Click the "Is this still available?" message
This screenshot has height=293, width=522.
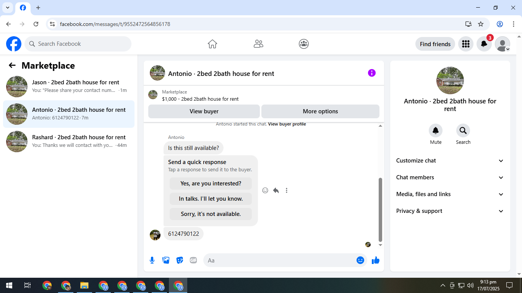tap(193, 148)
